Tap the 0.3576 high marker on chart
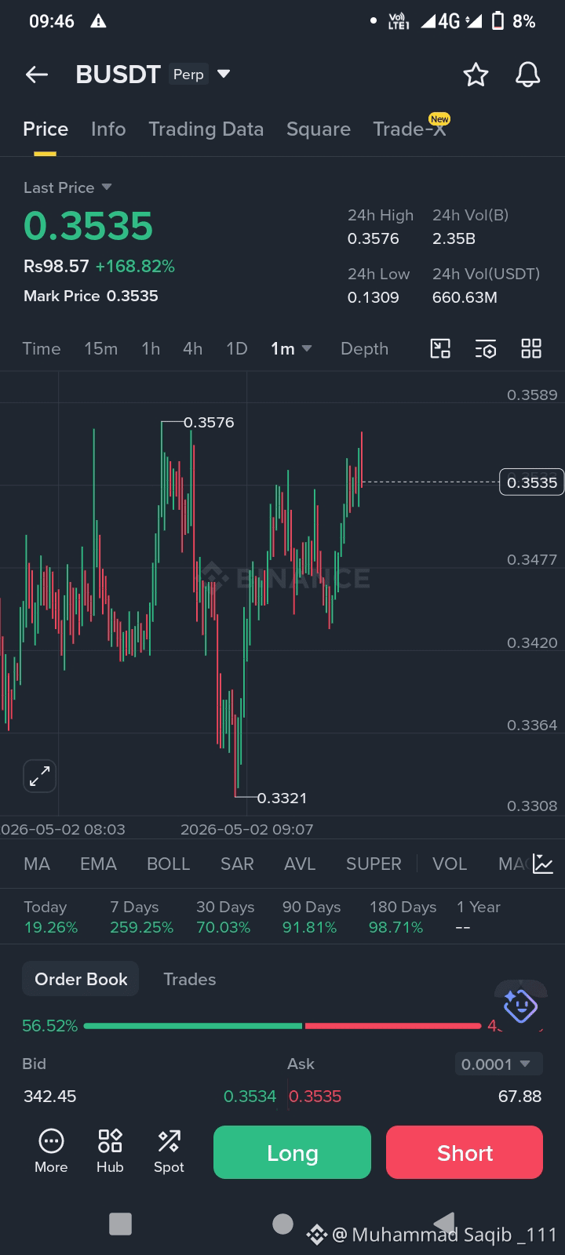The image size is (565, 1255). 209,422
